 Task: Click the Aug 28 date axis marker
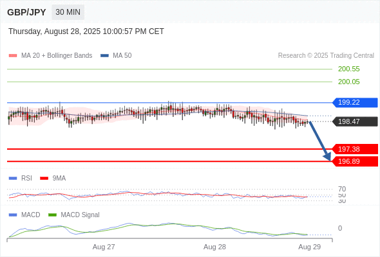click(214, 247)
